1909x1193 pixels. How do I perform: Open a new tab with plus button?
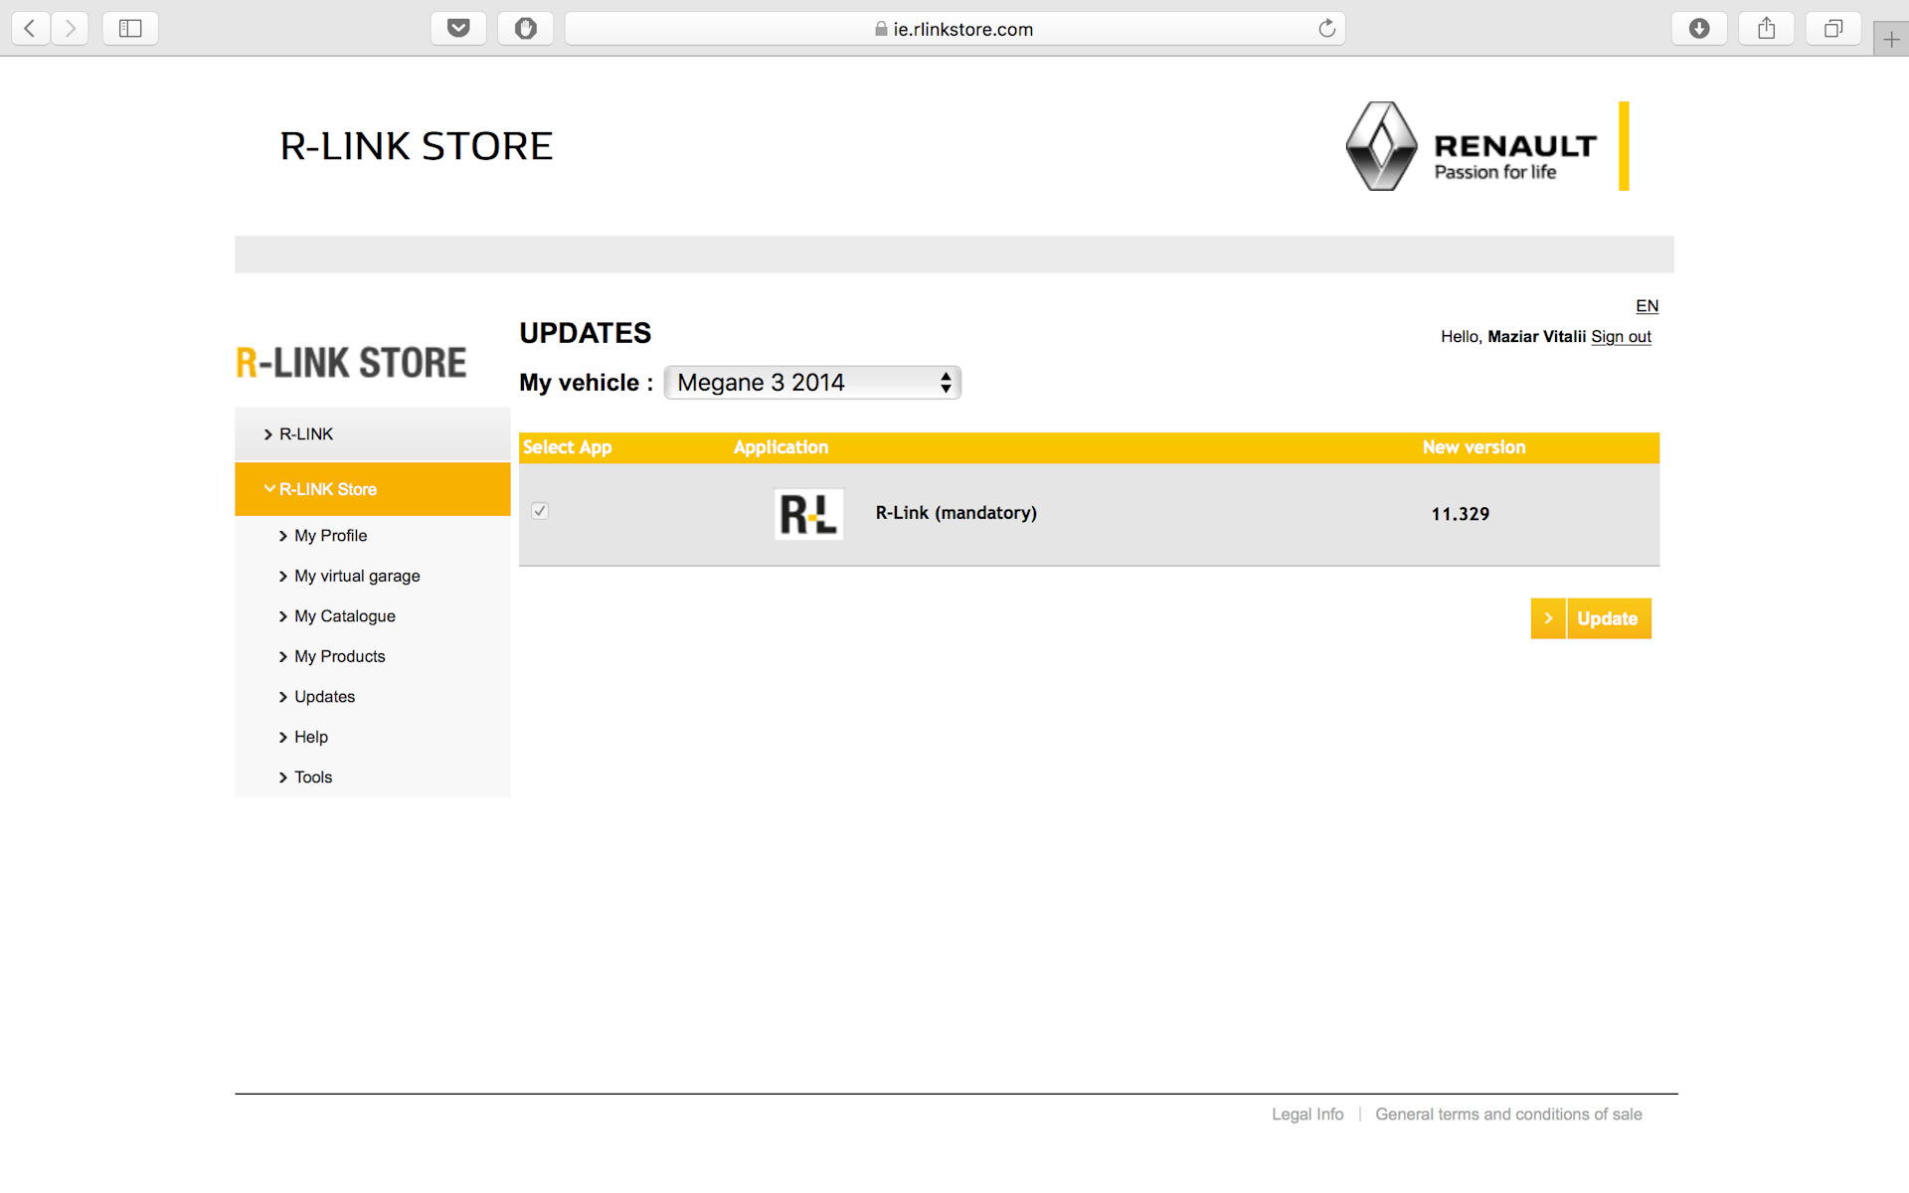click(1891, 40)
